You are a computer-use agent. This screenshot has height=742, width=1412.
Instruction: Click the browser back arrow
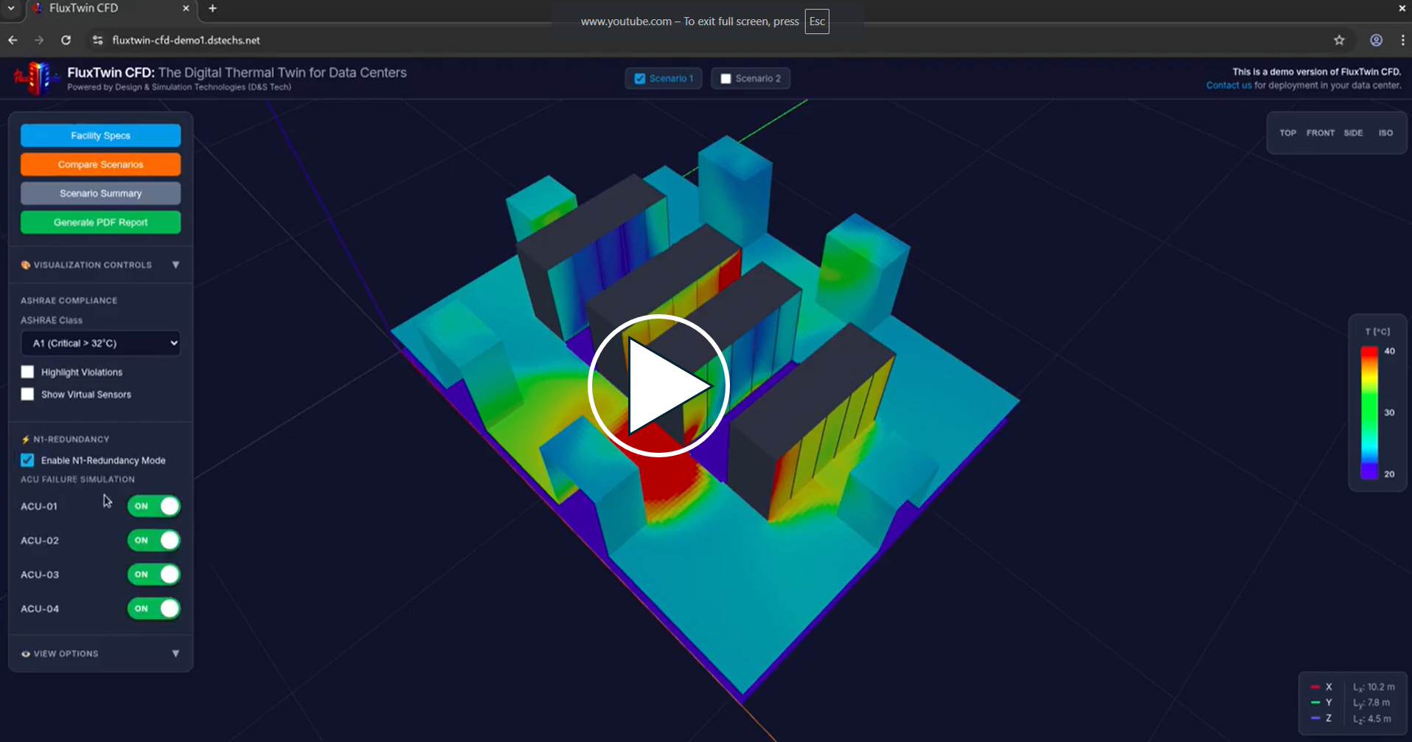13,40
